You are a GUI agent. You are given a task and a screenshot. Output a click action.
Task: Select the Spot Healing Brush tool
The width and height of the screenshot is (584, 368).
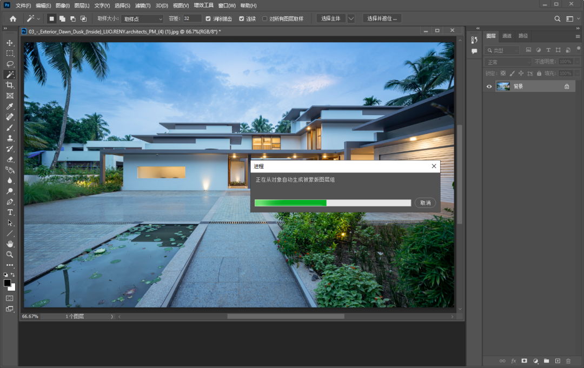coord(10,117)
